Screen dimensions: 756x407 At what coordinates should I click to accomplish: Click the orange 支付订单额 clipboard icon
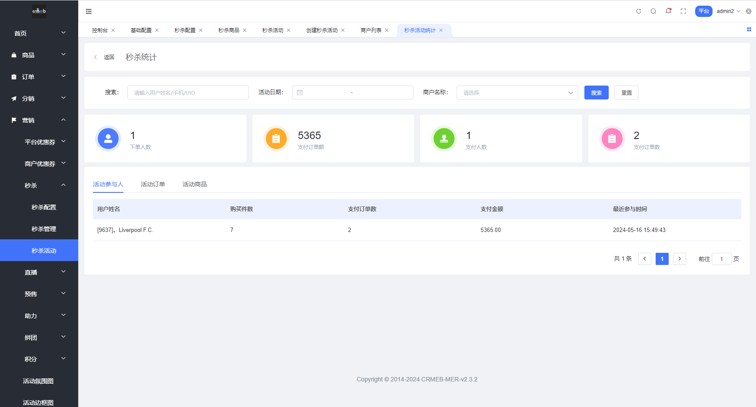click(x=276, y=139)
